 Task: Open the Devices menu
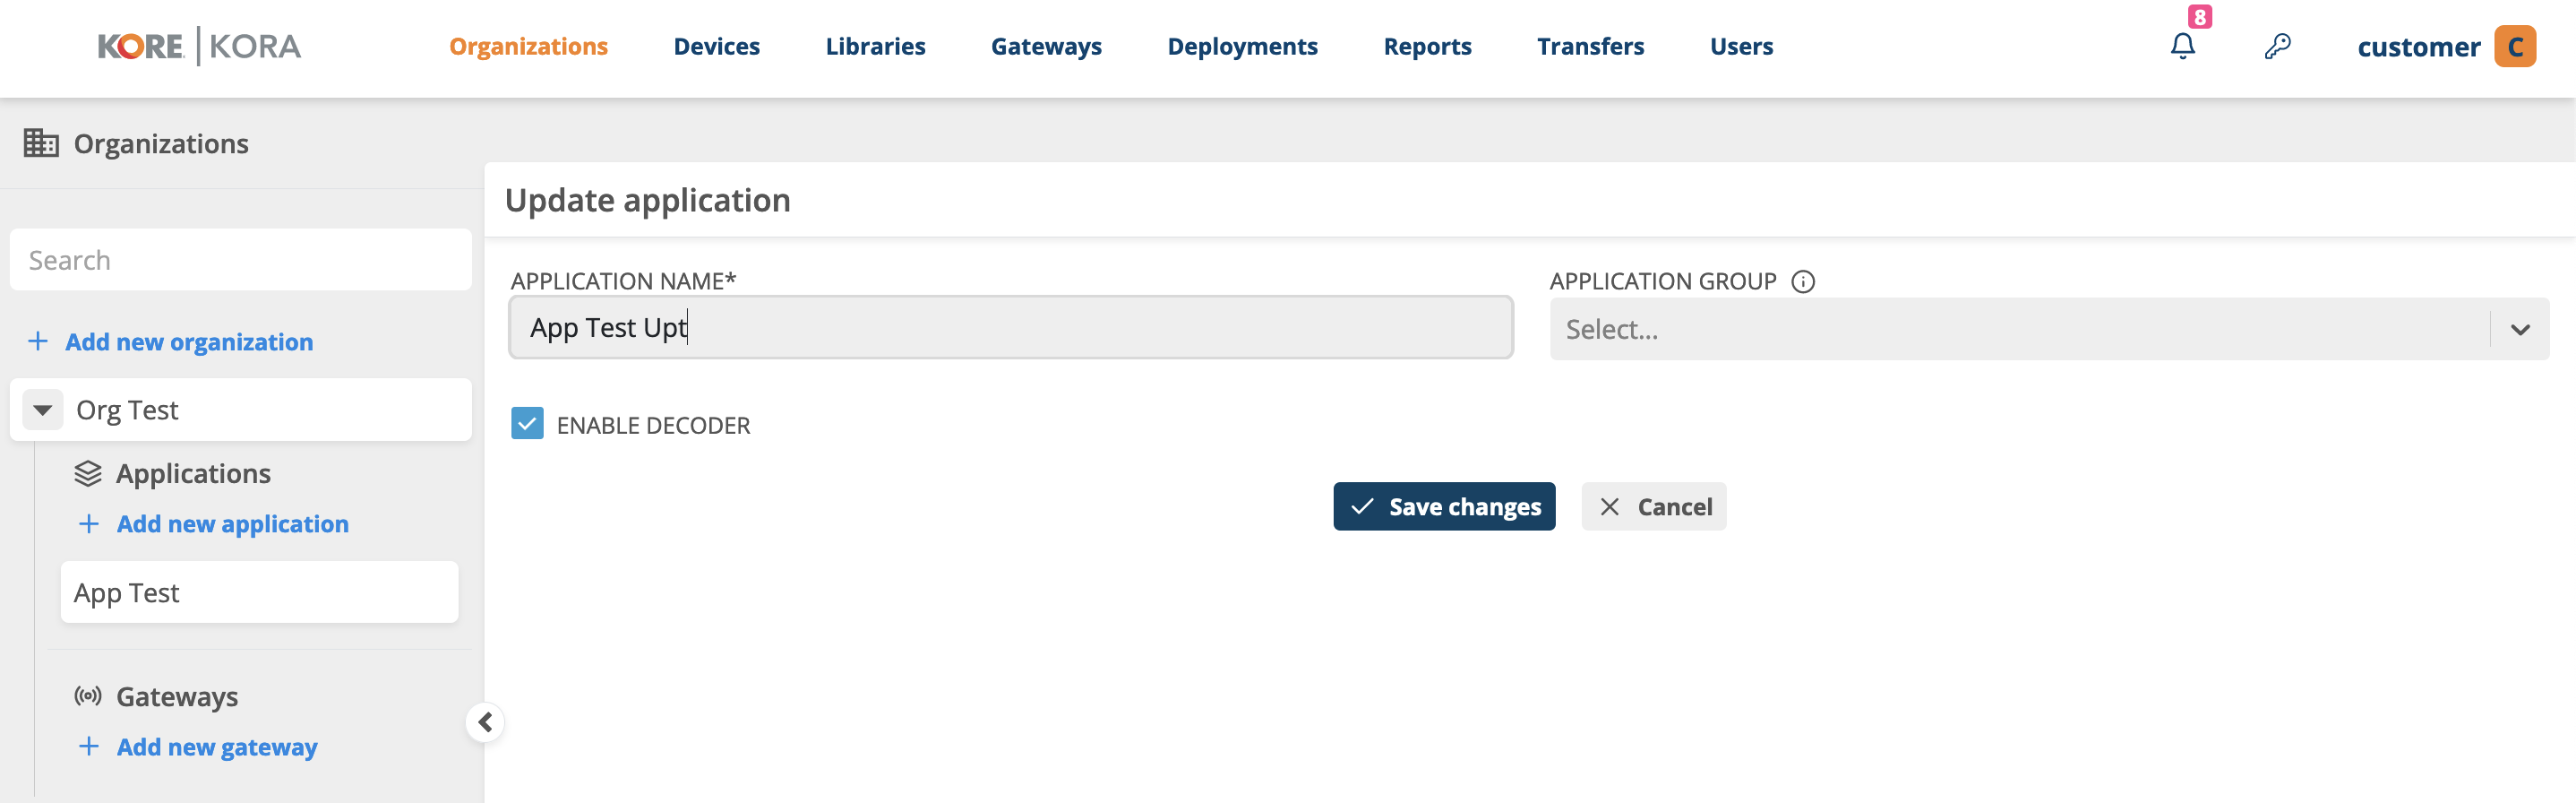(716, 46)
